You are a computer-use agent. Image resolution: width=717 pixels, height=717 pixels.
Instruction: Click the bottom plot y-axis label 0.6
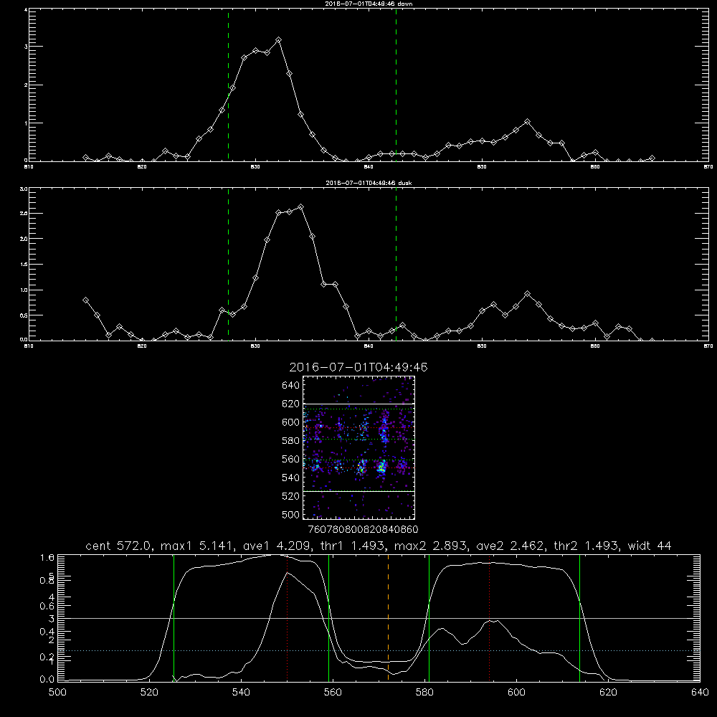[x=47, y=606]
